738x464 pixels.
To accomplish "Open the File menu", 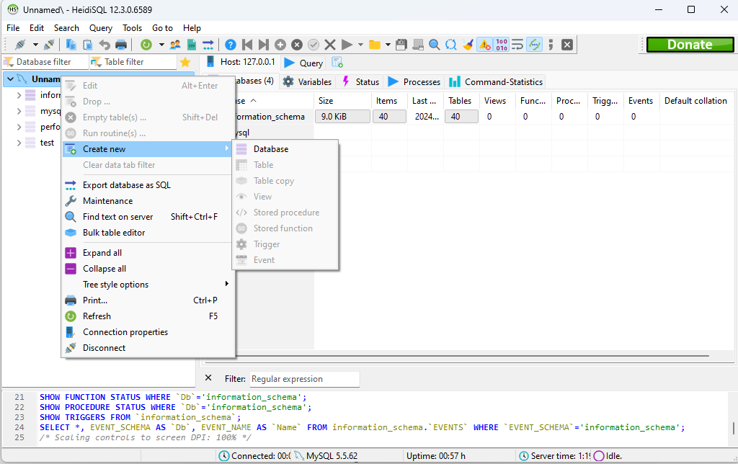I will click(13, 28).
